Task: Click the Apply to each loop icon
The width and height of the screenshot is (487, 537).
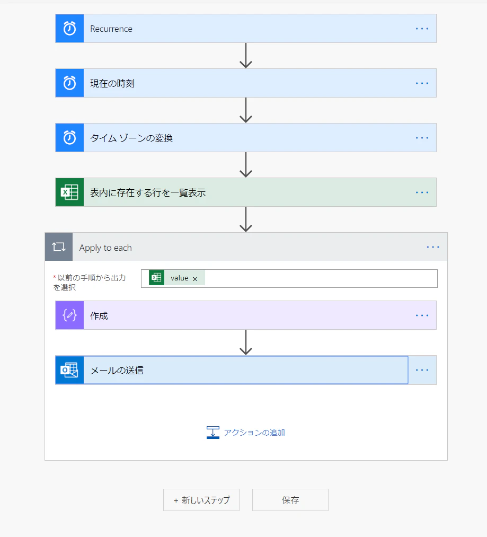Action: 59,247
